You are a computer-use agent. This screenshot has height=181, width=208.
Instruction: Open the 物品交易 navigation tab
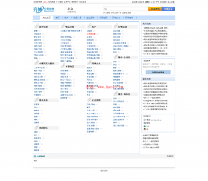77,18
